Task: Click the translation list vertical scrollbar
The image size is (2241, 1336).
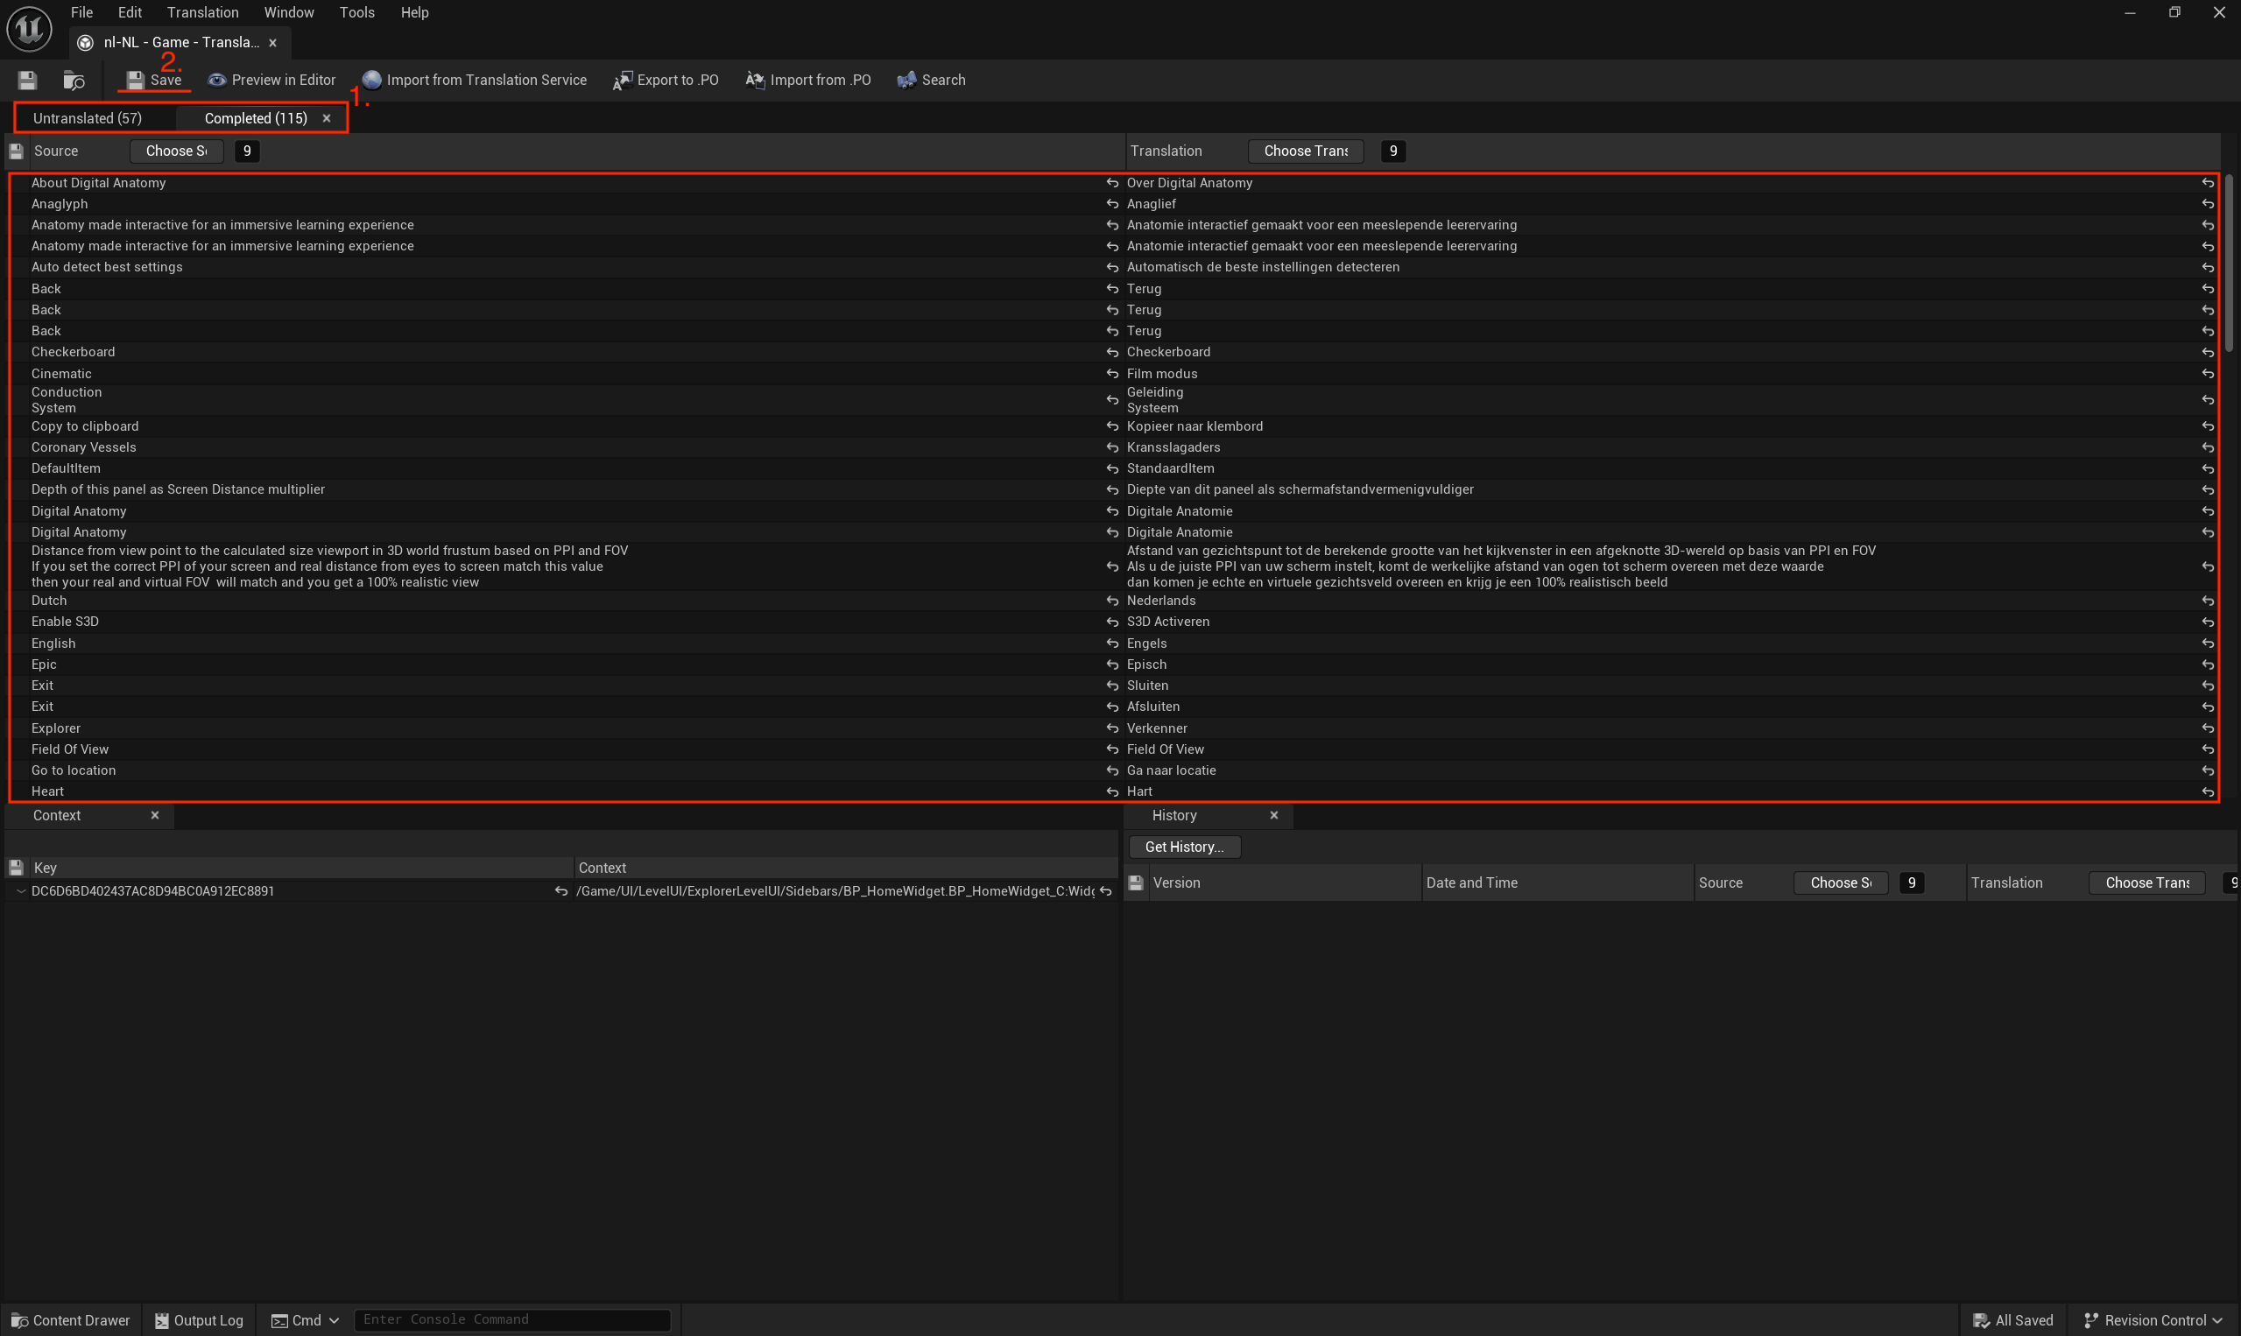Action: click(2229, 264)
